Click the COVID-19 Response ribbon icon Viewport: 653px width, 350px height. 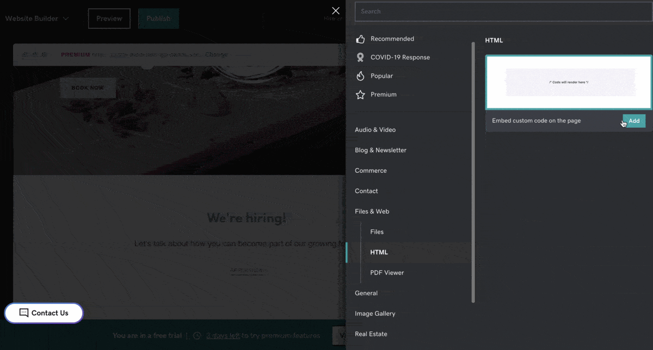(x=360, y=58)
